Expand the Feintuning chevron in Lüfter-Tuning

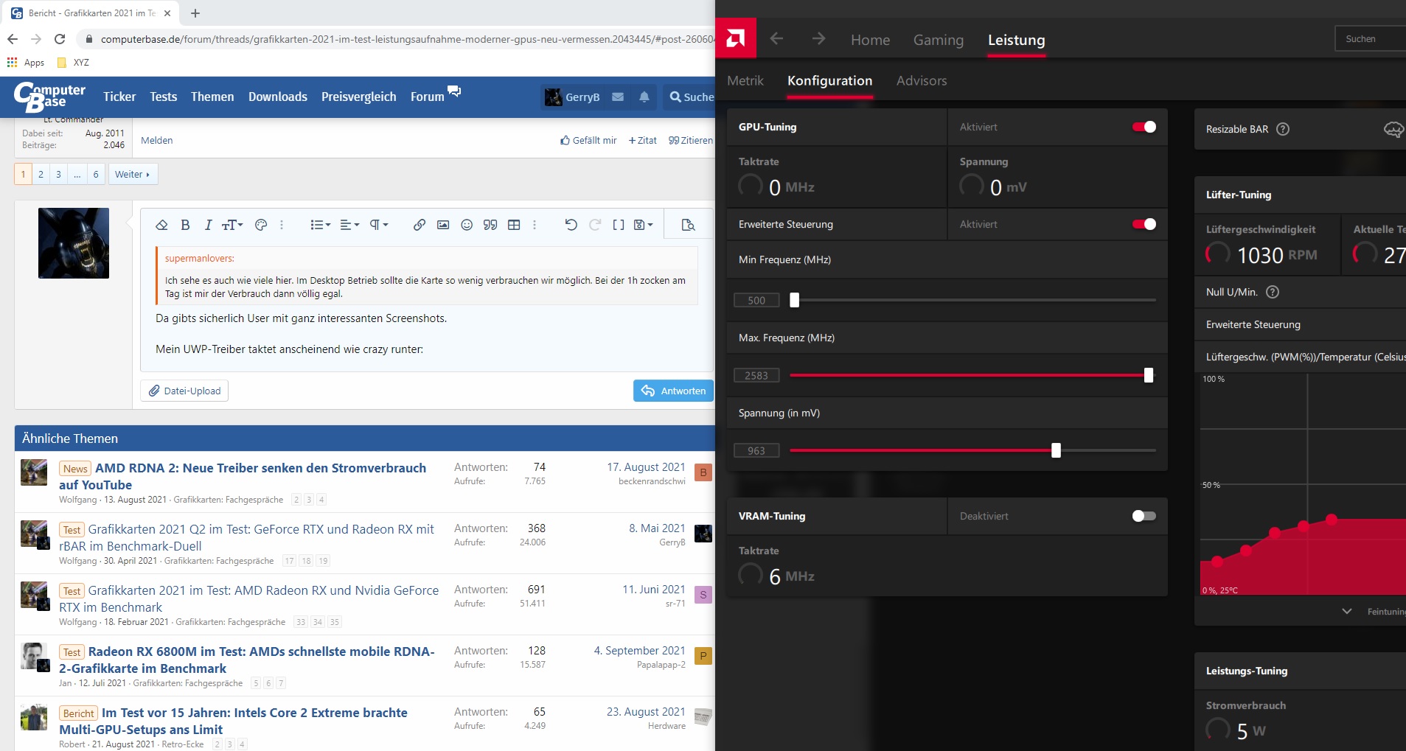point(1347,611)
